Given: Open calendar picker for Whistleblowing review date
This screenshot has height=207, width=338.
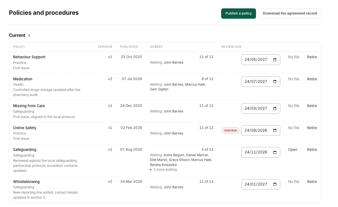Looking at the screenshot, I should tap(275, 184).
